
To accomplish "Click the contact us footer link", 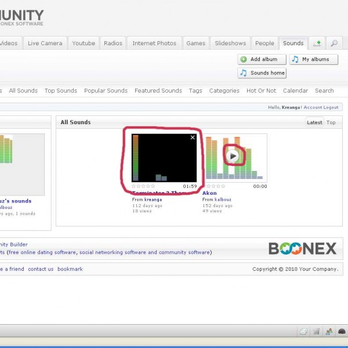I will (41, 269).
